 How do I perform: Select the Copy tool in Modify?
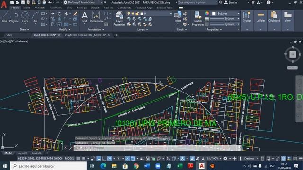tap(53, 19)
